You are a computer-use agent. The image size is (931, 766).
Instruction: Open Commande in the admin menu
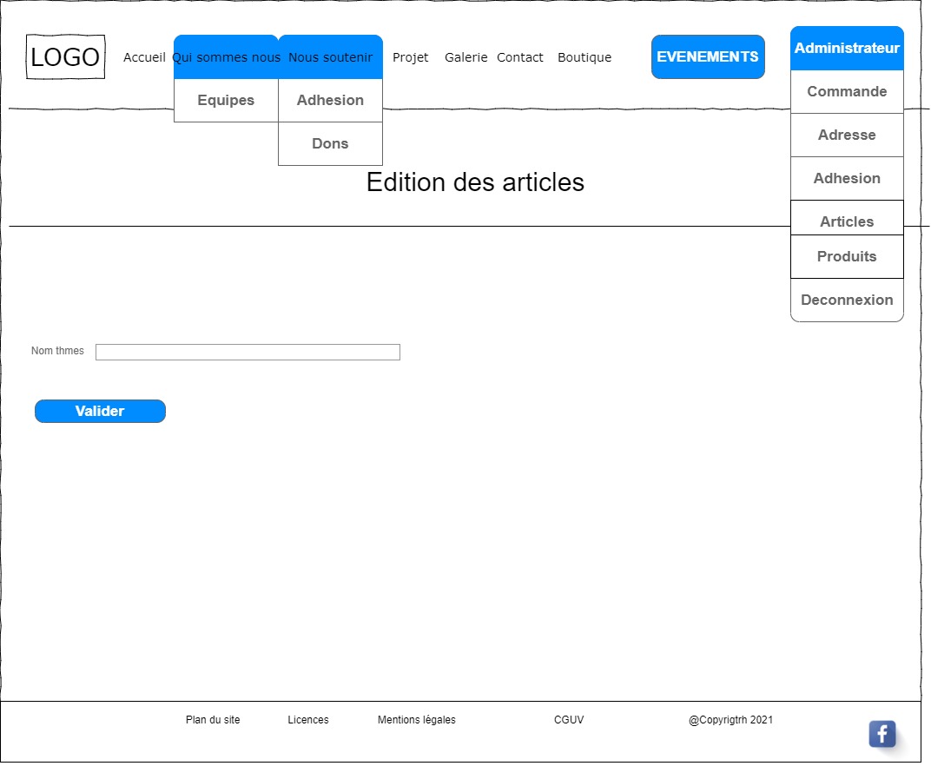(847, 92)
